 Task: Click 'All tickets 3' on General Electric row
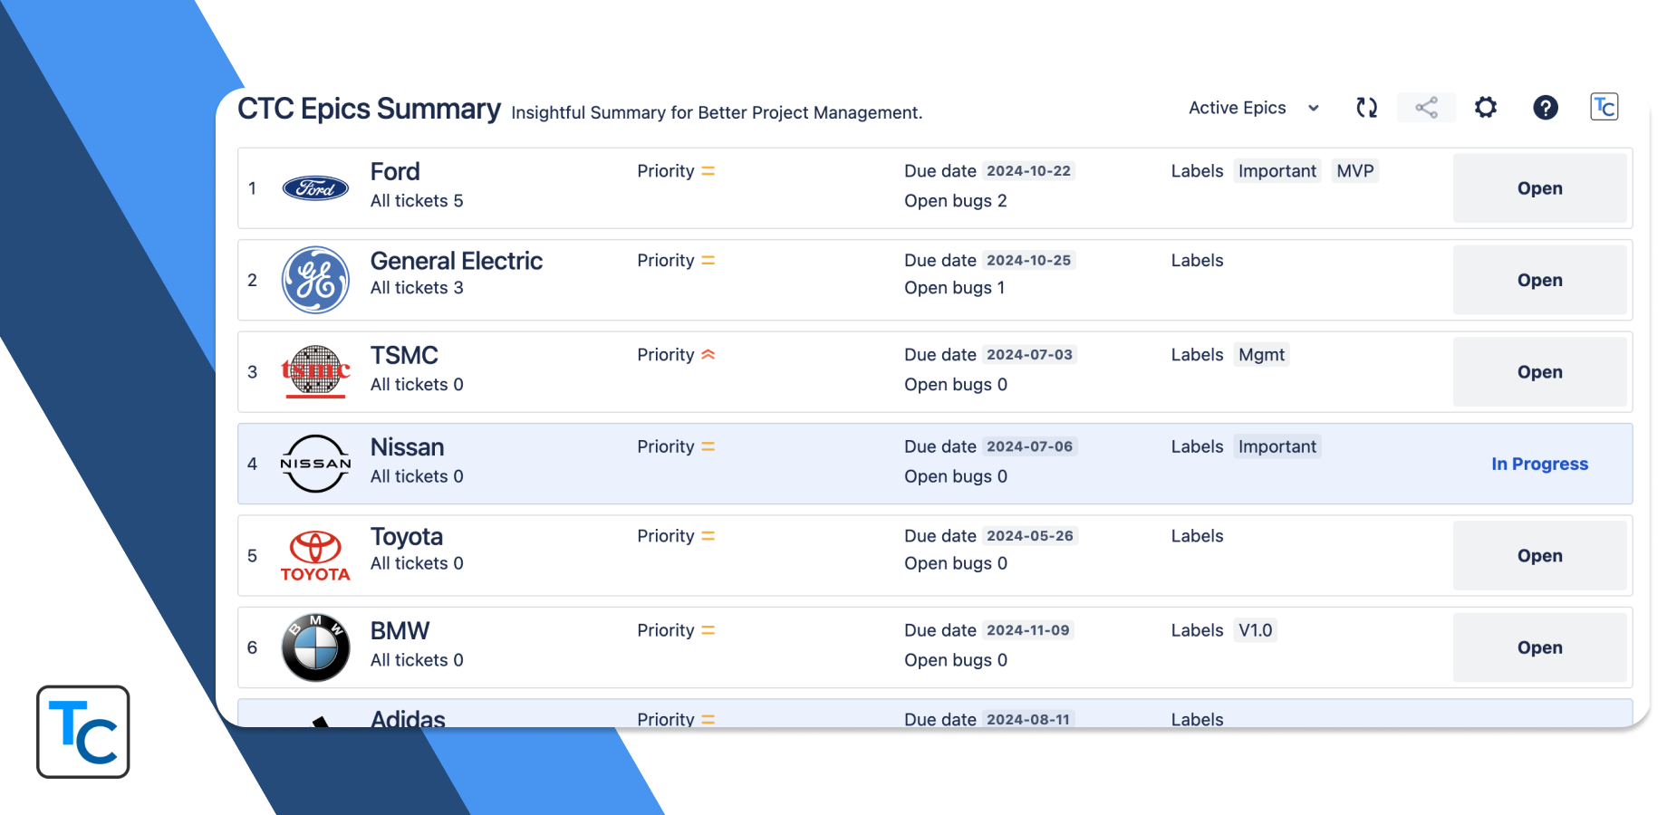click(417, 288)
